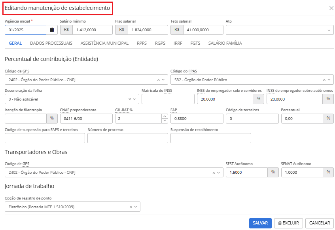Click the Suspensão de recolhimento field
The image size is (335, 230).
tap(211, 138)
